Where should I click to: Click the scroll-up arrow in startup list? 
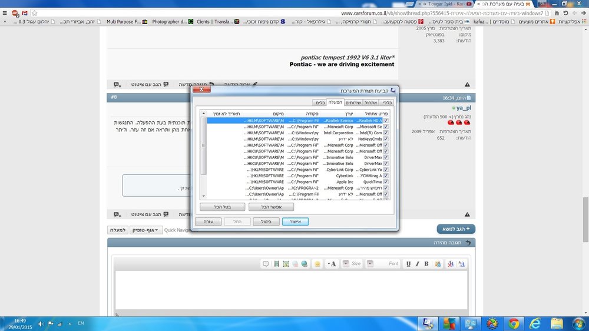(204, 114)
